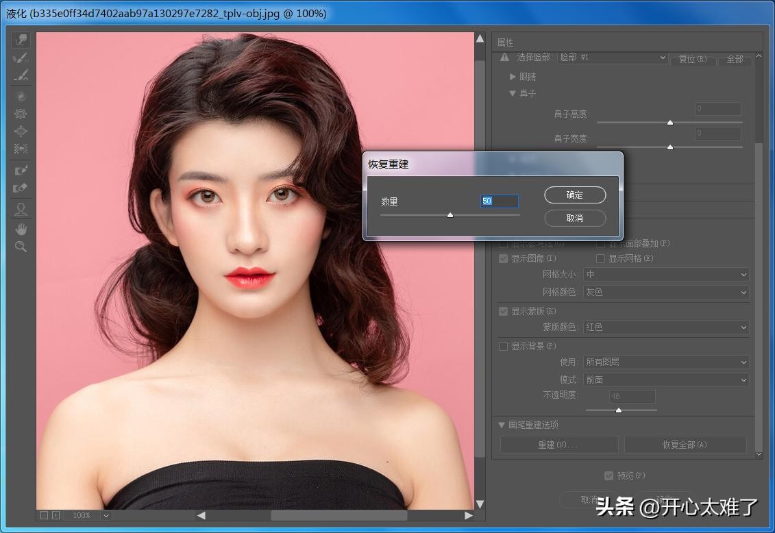Screen dimensions: 775x533
Task: Select the Zoom magnifier tool
Action: (x=21, y=246)
